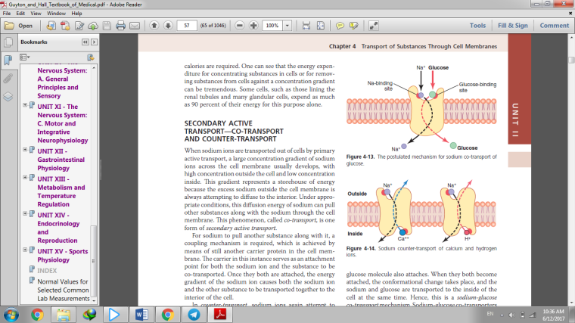Open the Fill & Sign pane
Screen dimensions: 575x323
(513, 26)
